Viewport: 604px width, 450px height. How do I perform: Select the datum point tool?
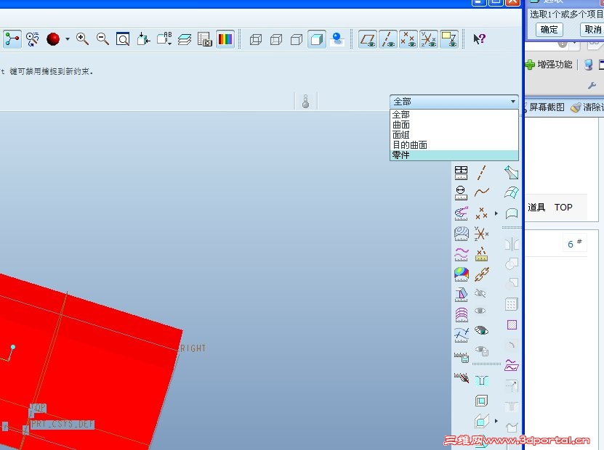481,213
